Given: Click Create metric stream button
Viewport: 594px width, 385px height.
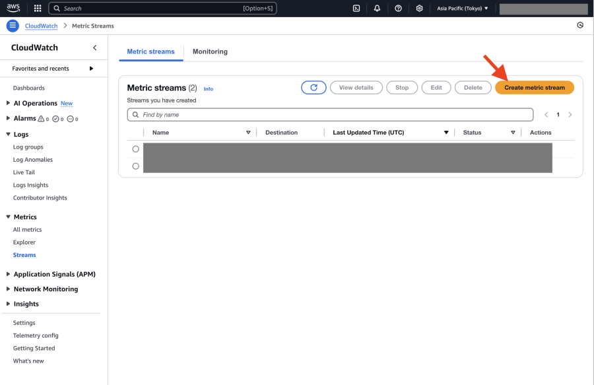Looking at the screenshot, I should pos(534,88).
